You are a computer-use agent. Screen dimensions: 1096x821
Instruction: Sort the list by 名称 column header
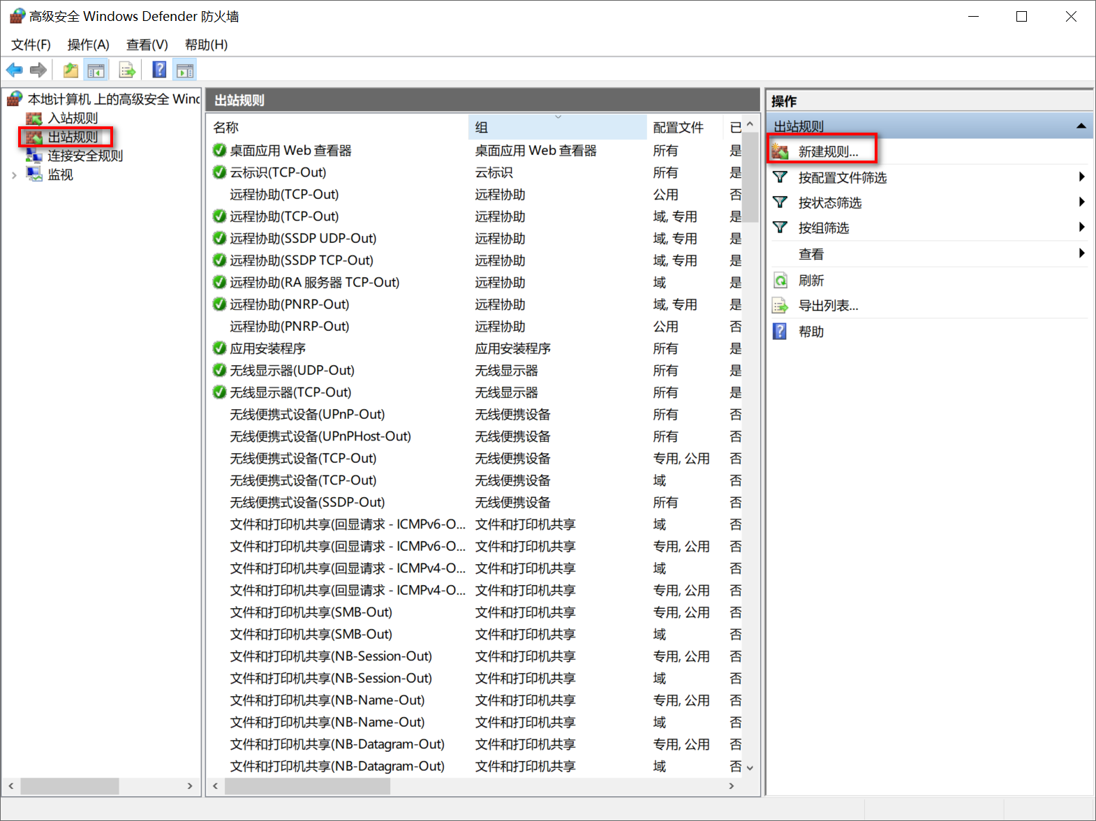(226, 127)
